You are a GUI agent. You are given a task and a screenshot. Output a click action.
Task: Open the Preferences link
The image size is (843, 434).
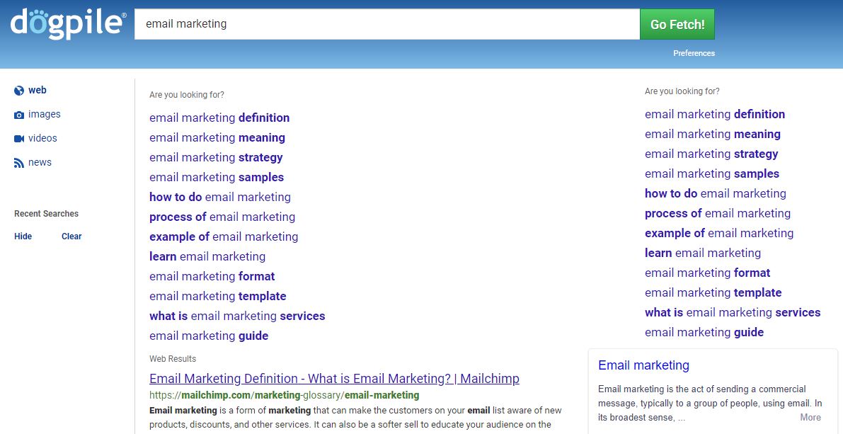pos(694,53)
